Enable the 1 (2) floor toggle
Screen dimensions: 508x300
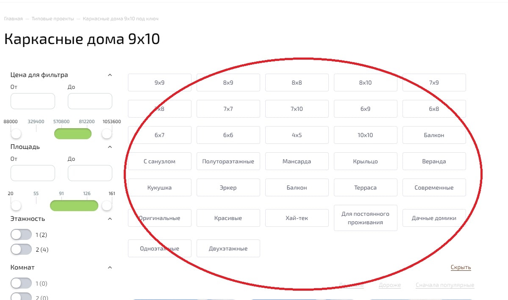(x=21, y=234)
